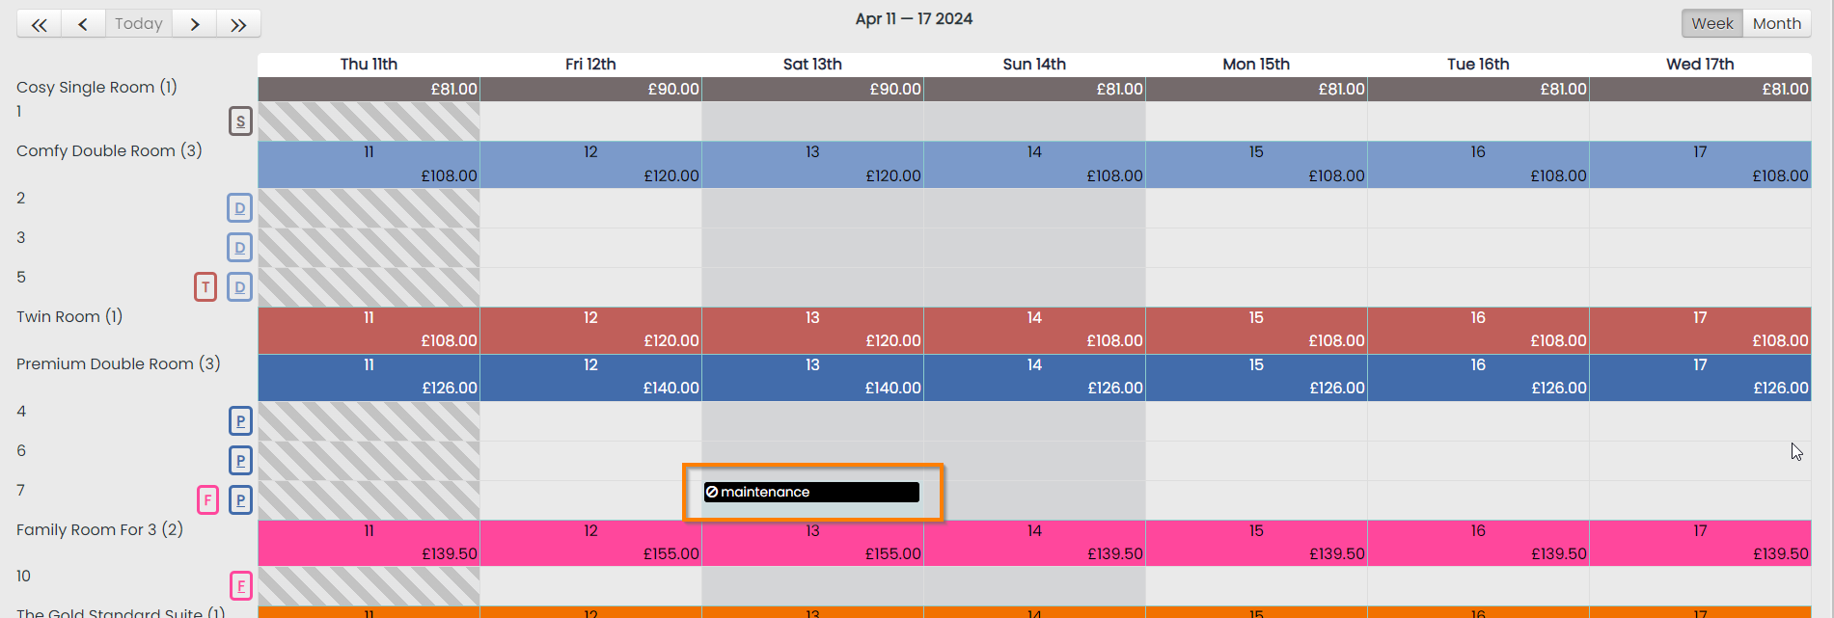The height and width of the screenshot is (618, 1834).
Task: Select room 3 empty cell on Tuesday 16th
Action: point(1478,248)
